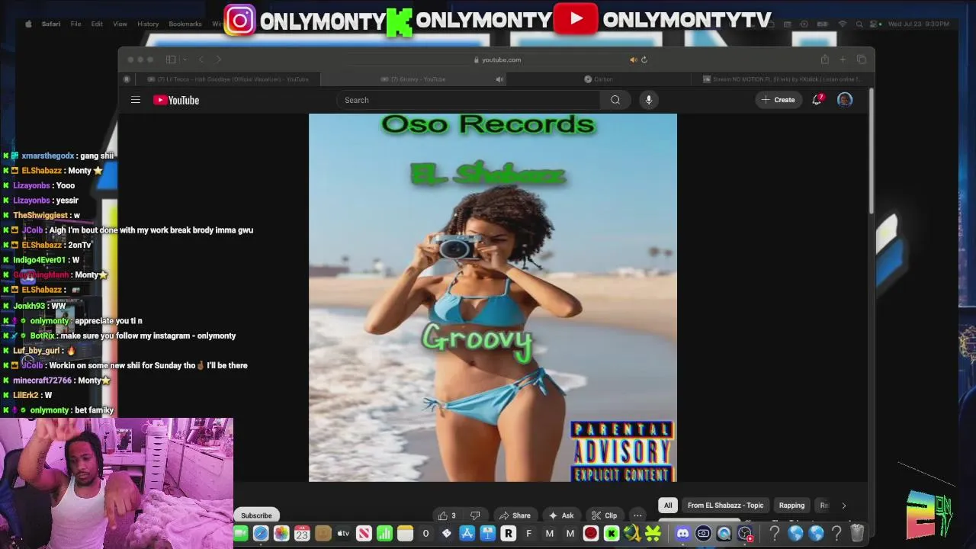
Task: Open the account avatar menu
Action: tap(845, 100)
